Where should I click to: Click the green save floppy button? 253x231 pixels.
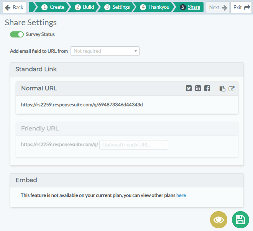coord(240,220)
